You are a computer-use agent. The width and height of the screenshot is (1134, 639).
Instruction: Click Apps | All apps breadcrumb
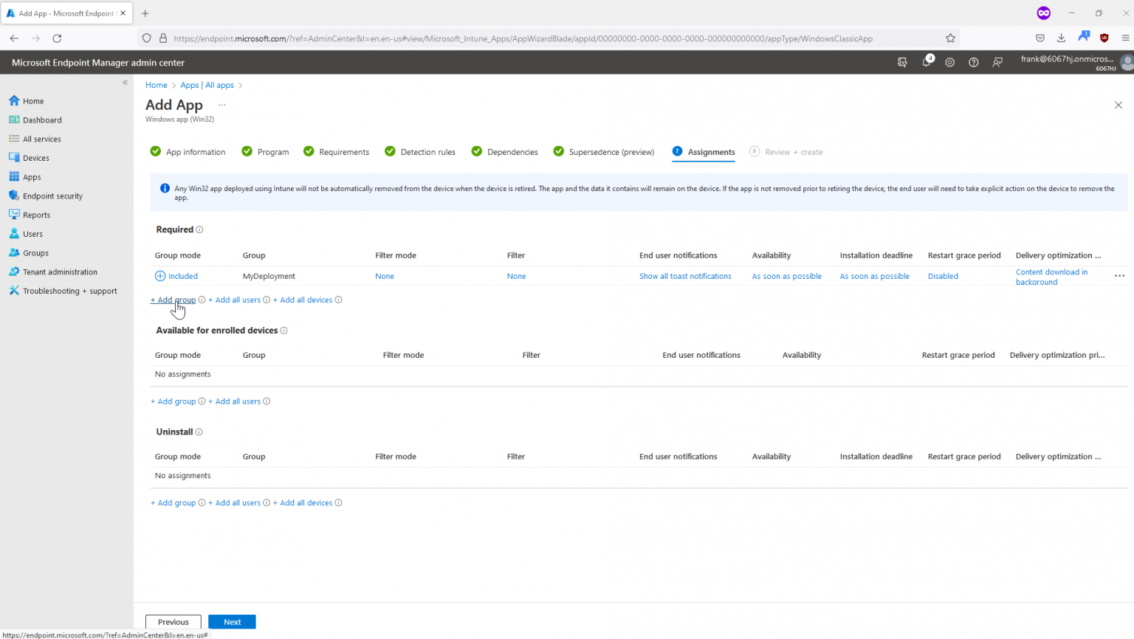tap(207, 85)
